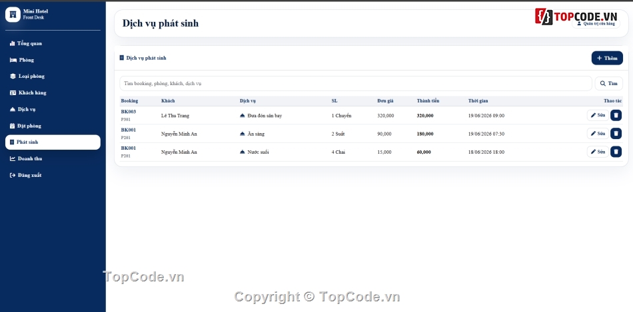Click the magnifier Tìm search button
633x312 pixels.
(609, 83)
